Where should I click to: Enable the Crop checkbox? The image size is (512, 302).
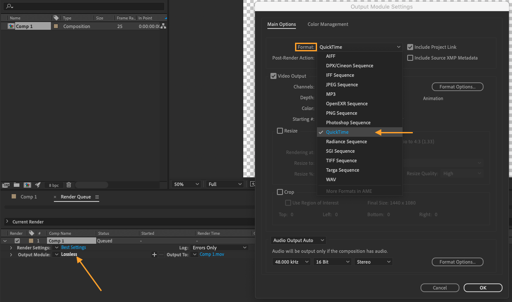point(280,192)
